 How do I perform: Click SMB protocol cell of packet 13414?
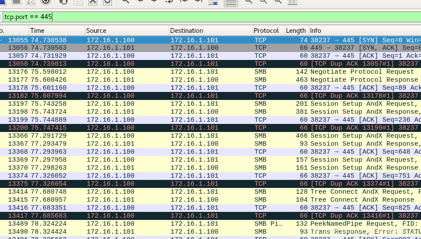pyautogui.click(x=260, y=192)
